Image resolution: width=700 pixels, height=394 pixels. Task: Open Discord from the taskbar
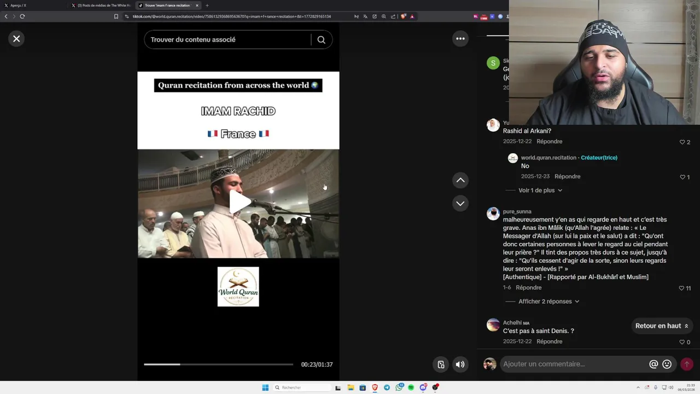tap(423, 387)
